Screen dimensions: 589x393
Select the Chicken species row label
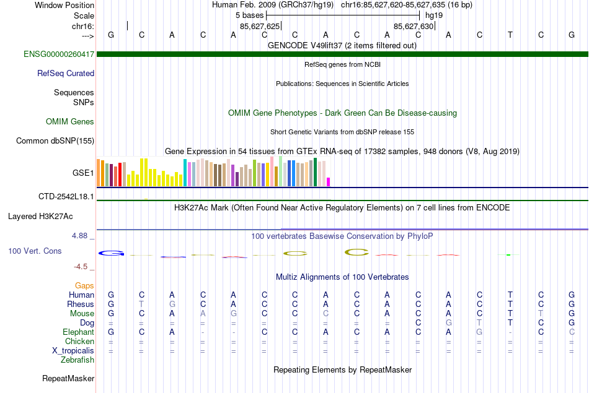click(x=79, y=341)
